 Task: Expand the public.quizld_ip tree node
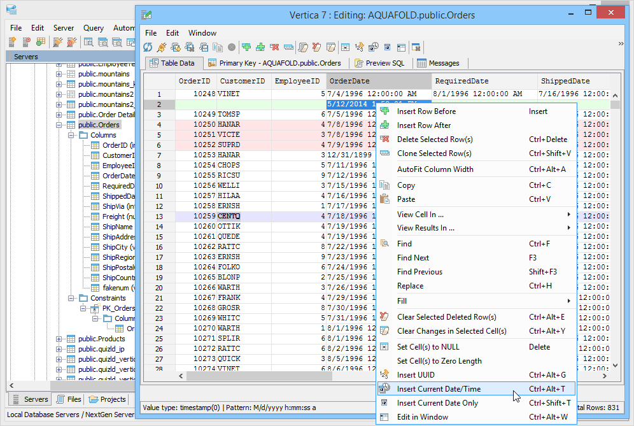59,349
